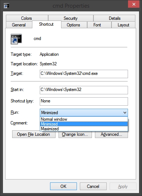Cancel the properties dialog
Viewport: 142px width, 196px height.
93,186
